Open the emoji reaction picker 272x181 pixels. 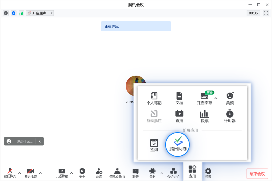point(9,141)
